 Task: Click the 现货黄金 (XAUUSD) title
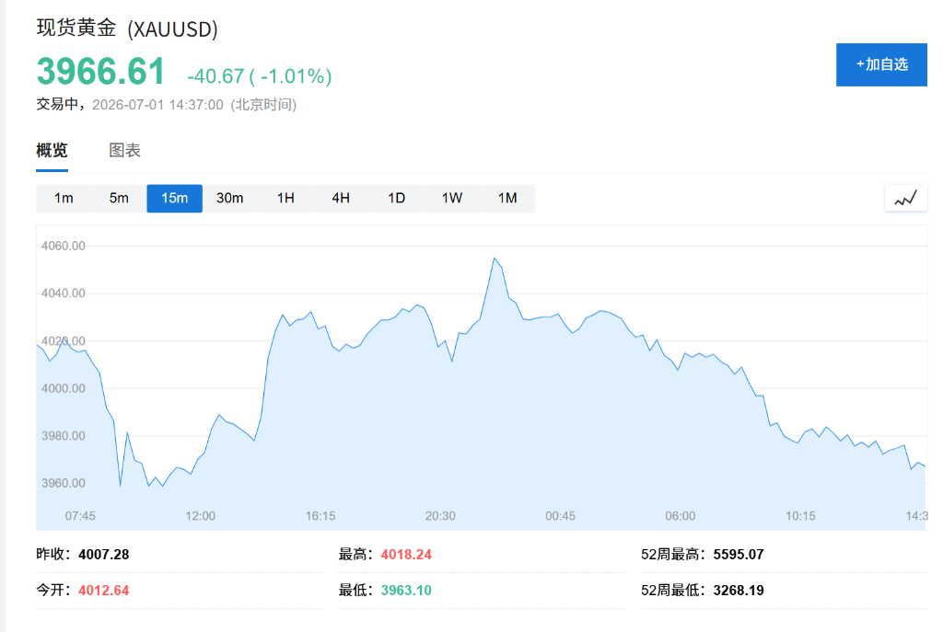tap(127, 29)
